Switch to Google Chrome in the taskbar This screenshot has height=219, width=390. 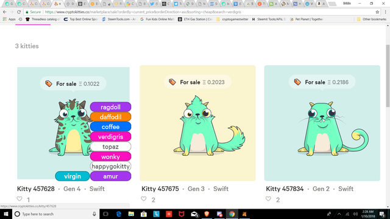[x=232, y=214]
